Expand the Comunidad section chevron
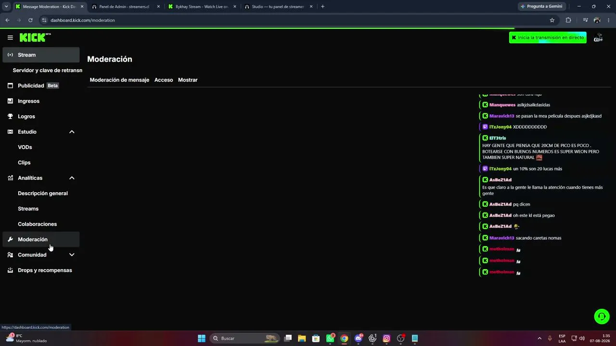Image resolution: width=616 pixels, height=346 pixels. (x=72, y=255)
